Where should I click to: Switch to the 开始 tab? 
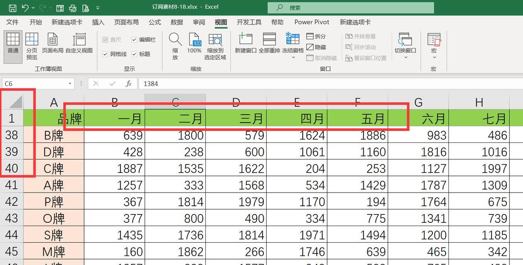(x=36, y=22)
